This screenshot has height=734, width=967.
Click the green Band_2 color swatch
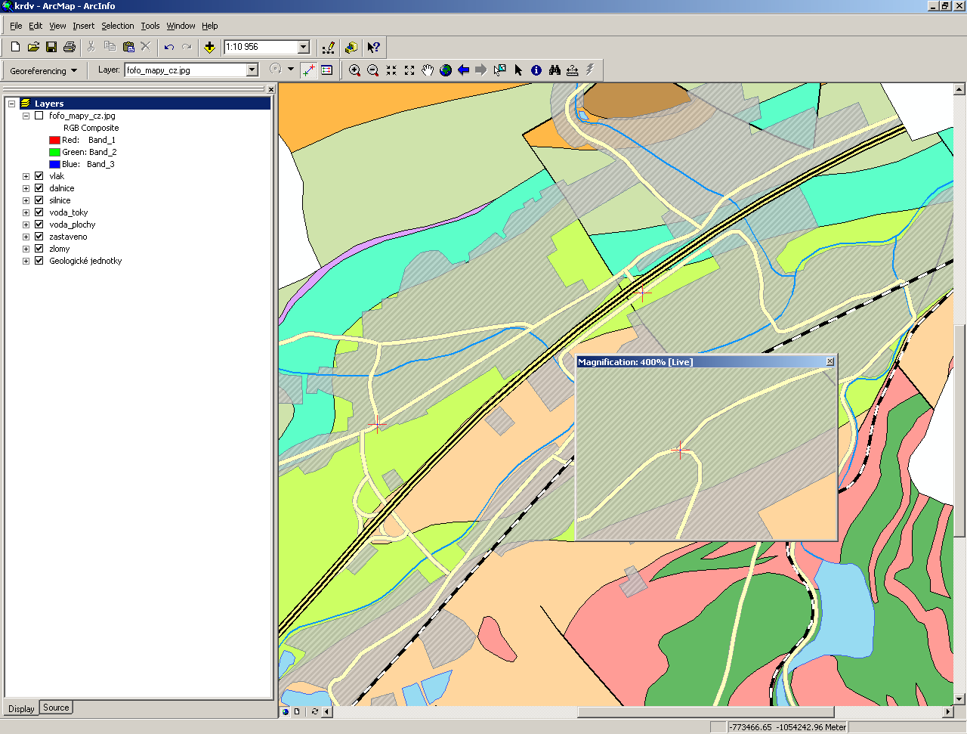pyautogui.click(x=54, y=152)
